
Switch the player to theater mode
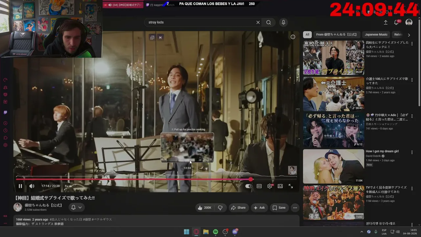point(280,186)
